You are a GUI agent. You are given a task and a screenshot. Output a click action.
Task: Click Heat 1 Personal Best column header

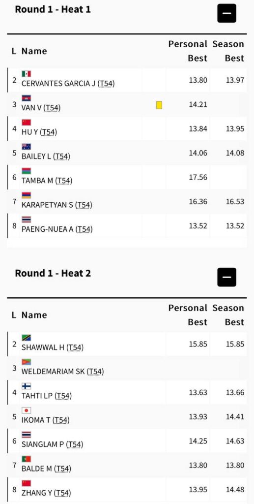(x=188, y=51)
